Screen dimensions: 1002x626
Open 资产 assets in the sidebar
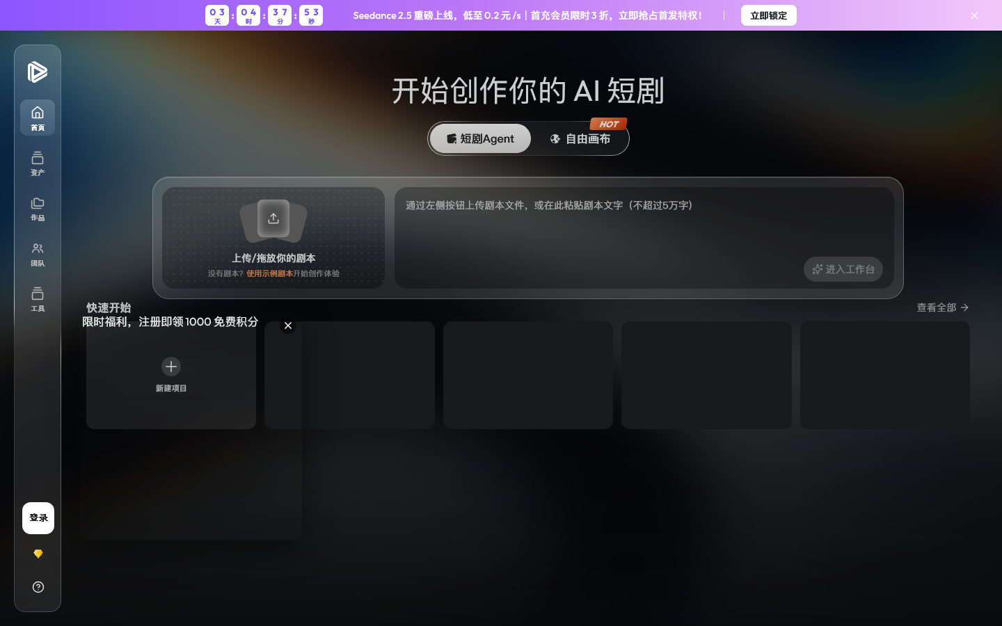click(x=38, y=163)
